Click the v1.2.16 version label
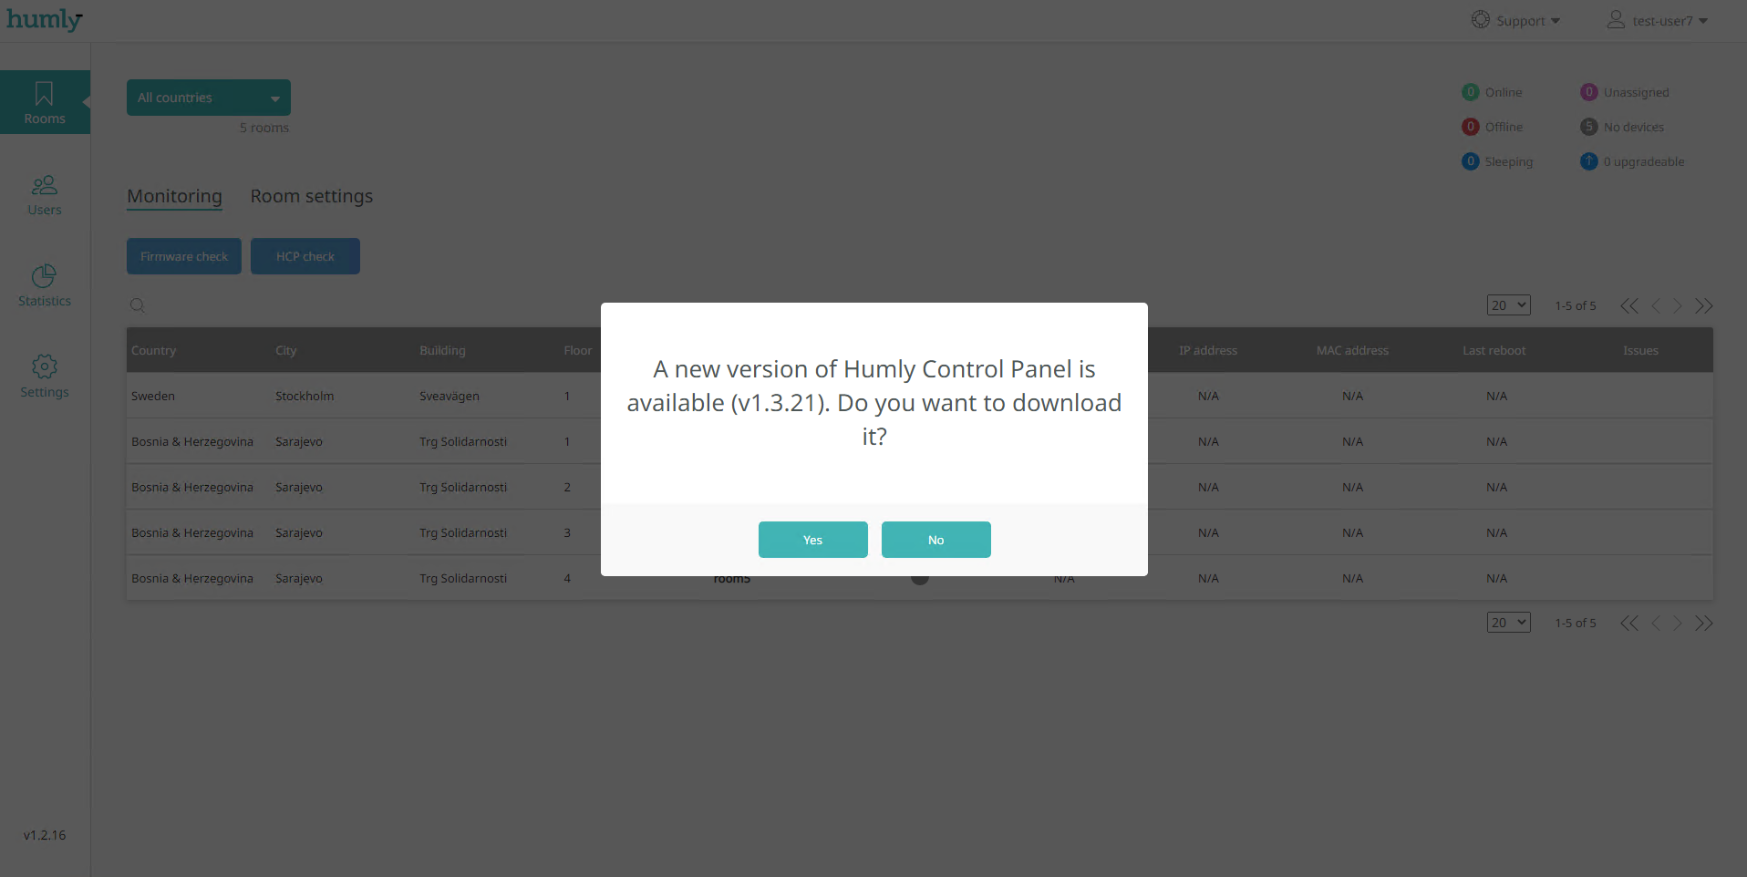Viewport: 1747px width, 877px height. pyautogui.click(x=45, y=835)
